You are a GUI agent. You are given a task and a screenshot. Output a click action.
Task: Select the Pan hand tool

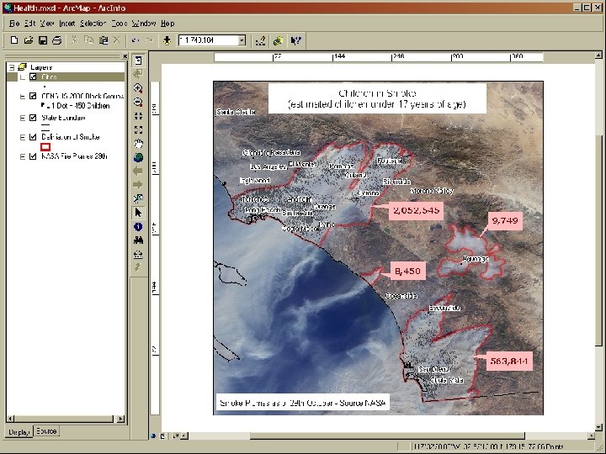coord(138,144)
